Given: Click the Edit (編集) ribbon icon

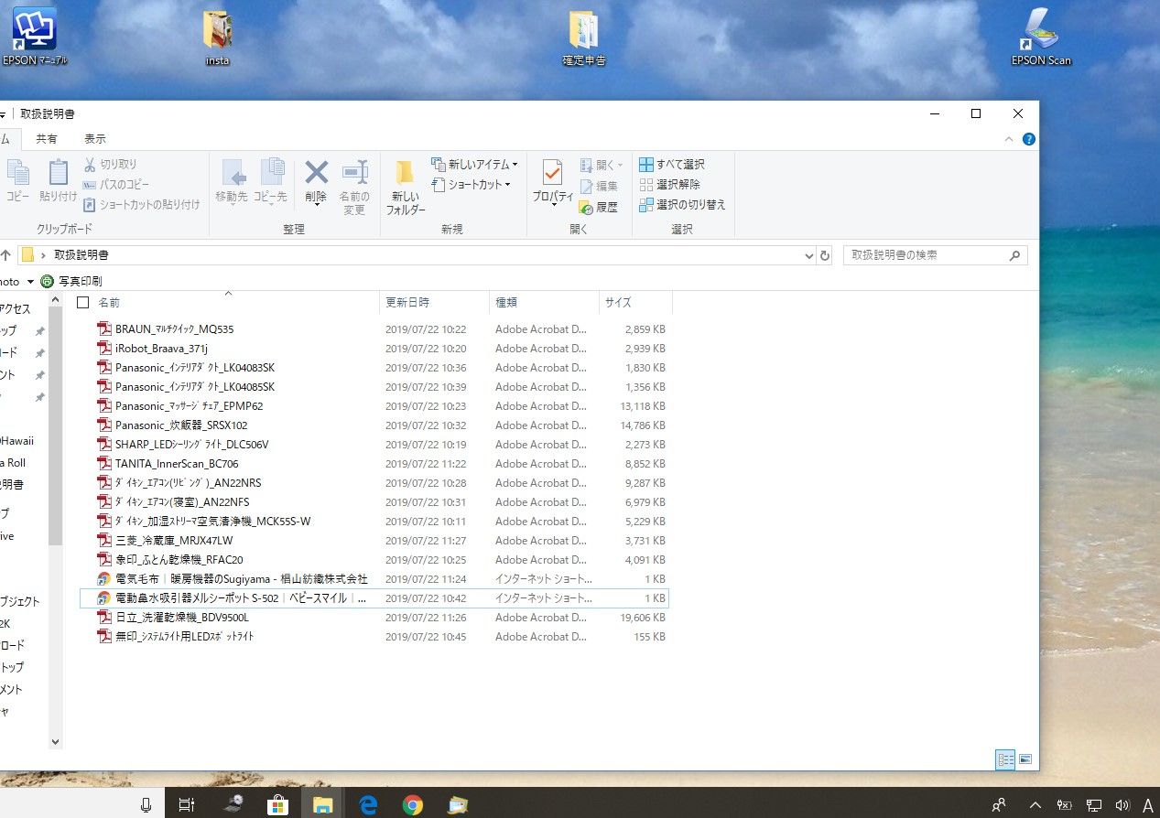Looking at the screenshot, I should pos(599,187).
